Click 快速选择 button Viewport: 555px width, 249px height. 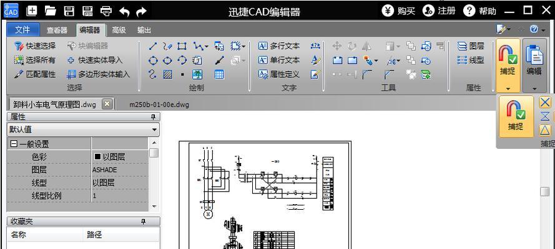click(x=35, y=46)
